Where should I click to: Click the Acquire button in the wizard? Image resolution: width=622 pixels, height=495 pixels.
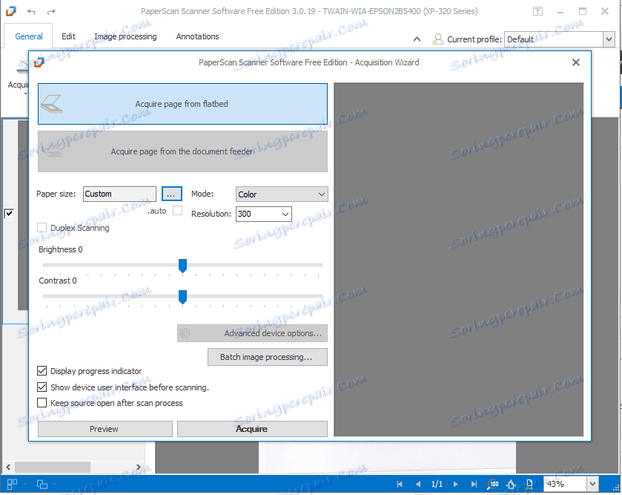(x=252, y=429)
